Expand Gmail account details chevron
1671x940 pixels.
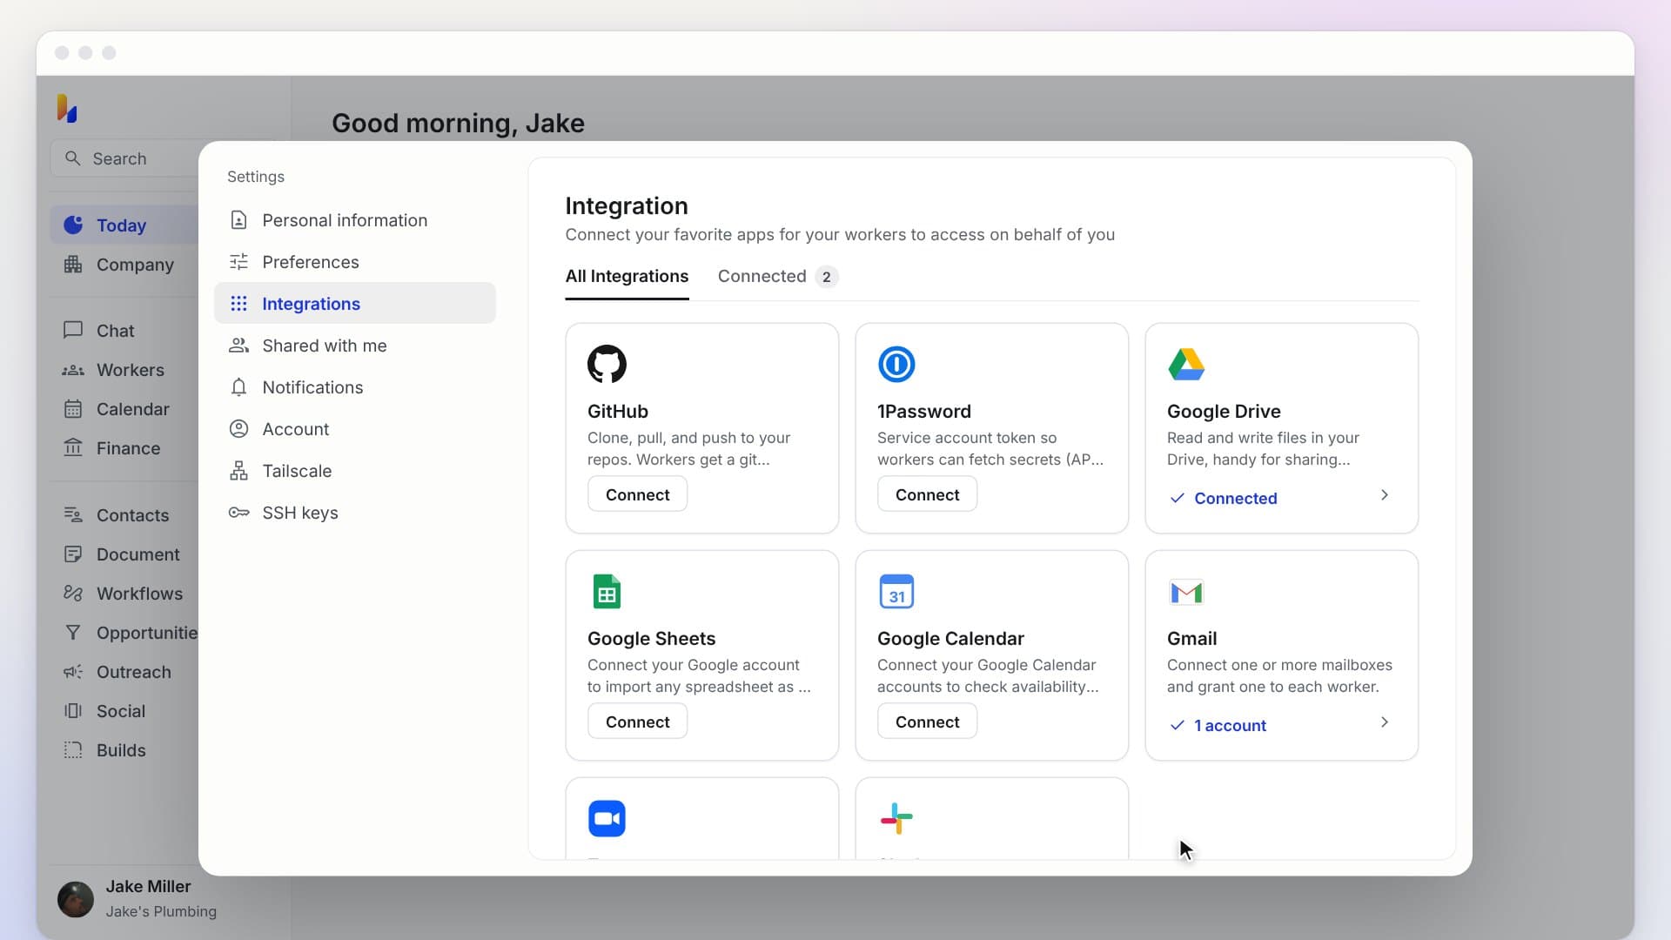(1384, 722)
